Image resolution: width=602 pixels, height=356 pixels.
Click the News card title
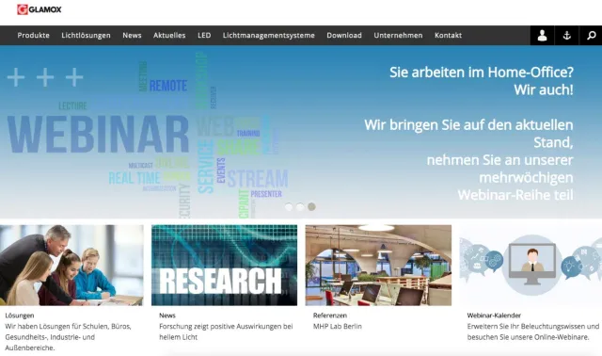(x=167, y=316)
